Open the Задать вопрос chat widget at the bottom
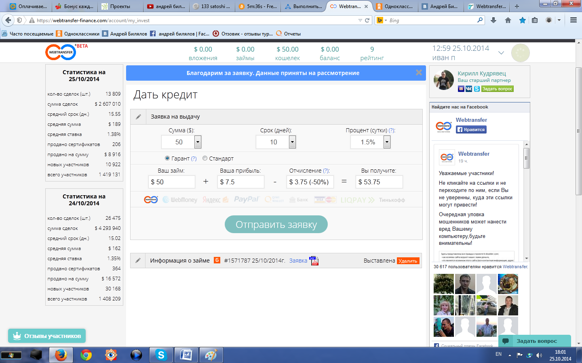 tap(534, 341)
